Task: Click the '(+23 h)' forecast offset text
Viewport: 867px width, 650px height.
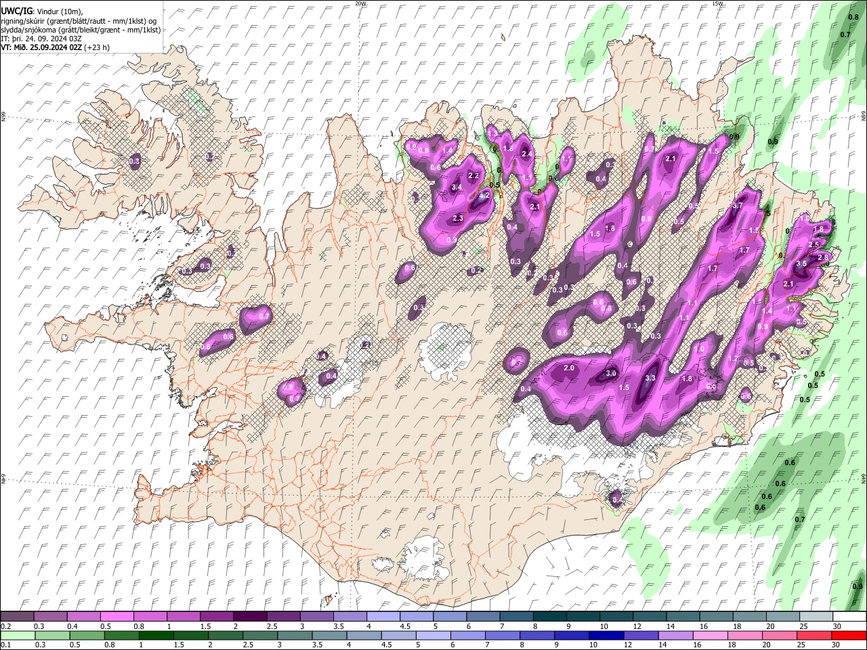Action: pyautogui.click(x=97, y=47)
